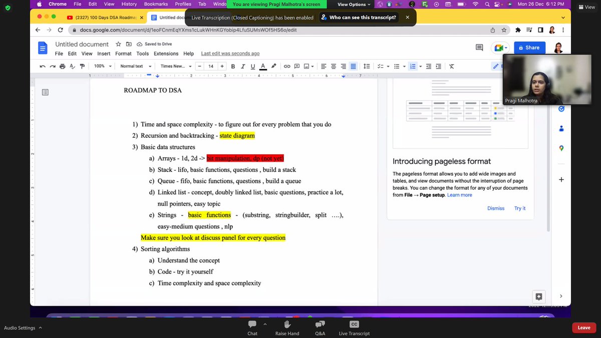This screenshot has width=601, height=338.
Task: Click the Move document folder icon
Action: 129,44
